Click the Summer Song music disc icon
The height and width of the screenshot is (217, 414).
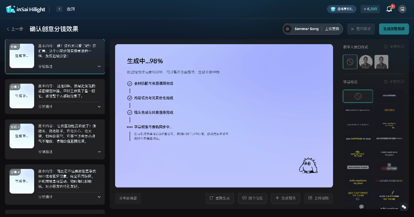click(x=287, y=29)
